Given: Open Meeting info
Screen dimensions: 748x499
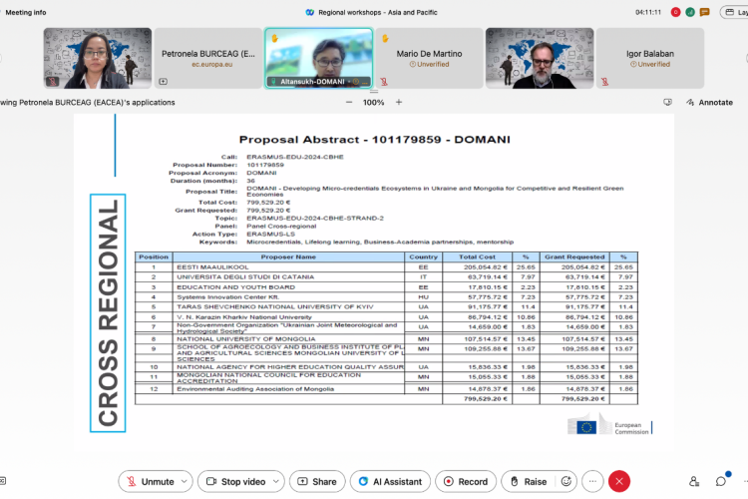Looking at the screenshot, I should pyautogui.click(x=27, y=12).
